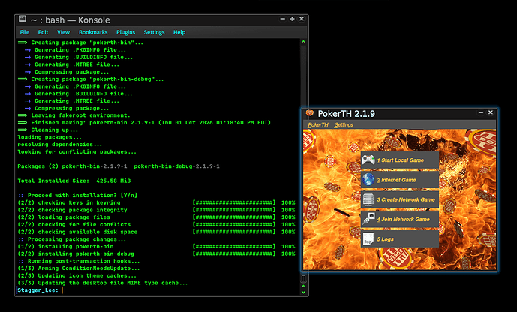Click the gamepad icon for local game

[x=368, y=160]
